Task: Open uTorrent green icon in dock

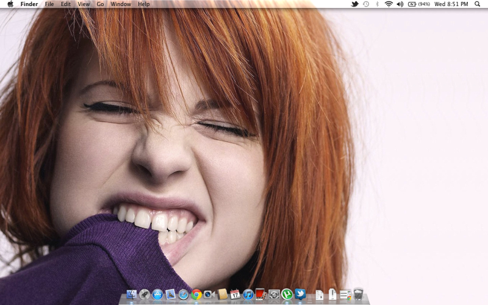Action: pos(287,295)
